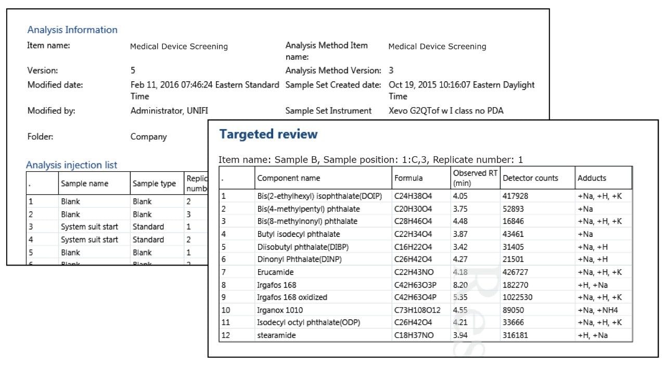Select Butyl isodecyl phthalate component
This screenshot has width=666, height=366.
[299, 234]
